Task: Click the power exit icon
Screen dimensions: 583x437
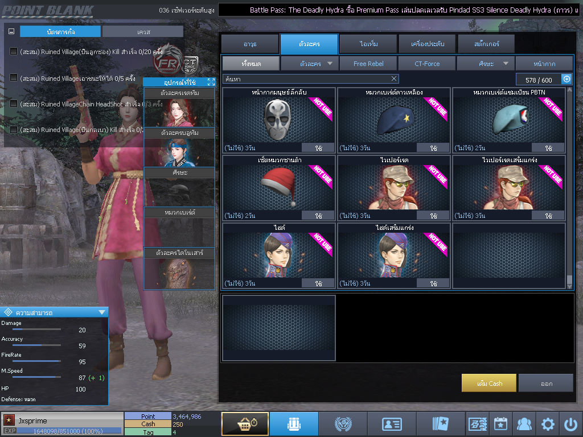Action: point(570,423)
